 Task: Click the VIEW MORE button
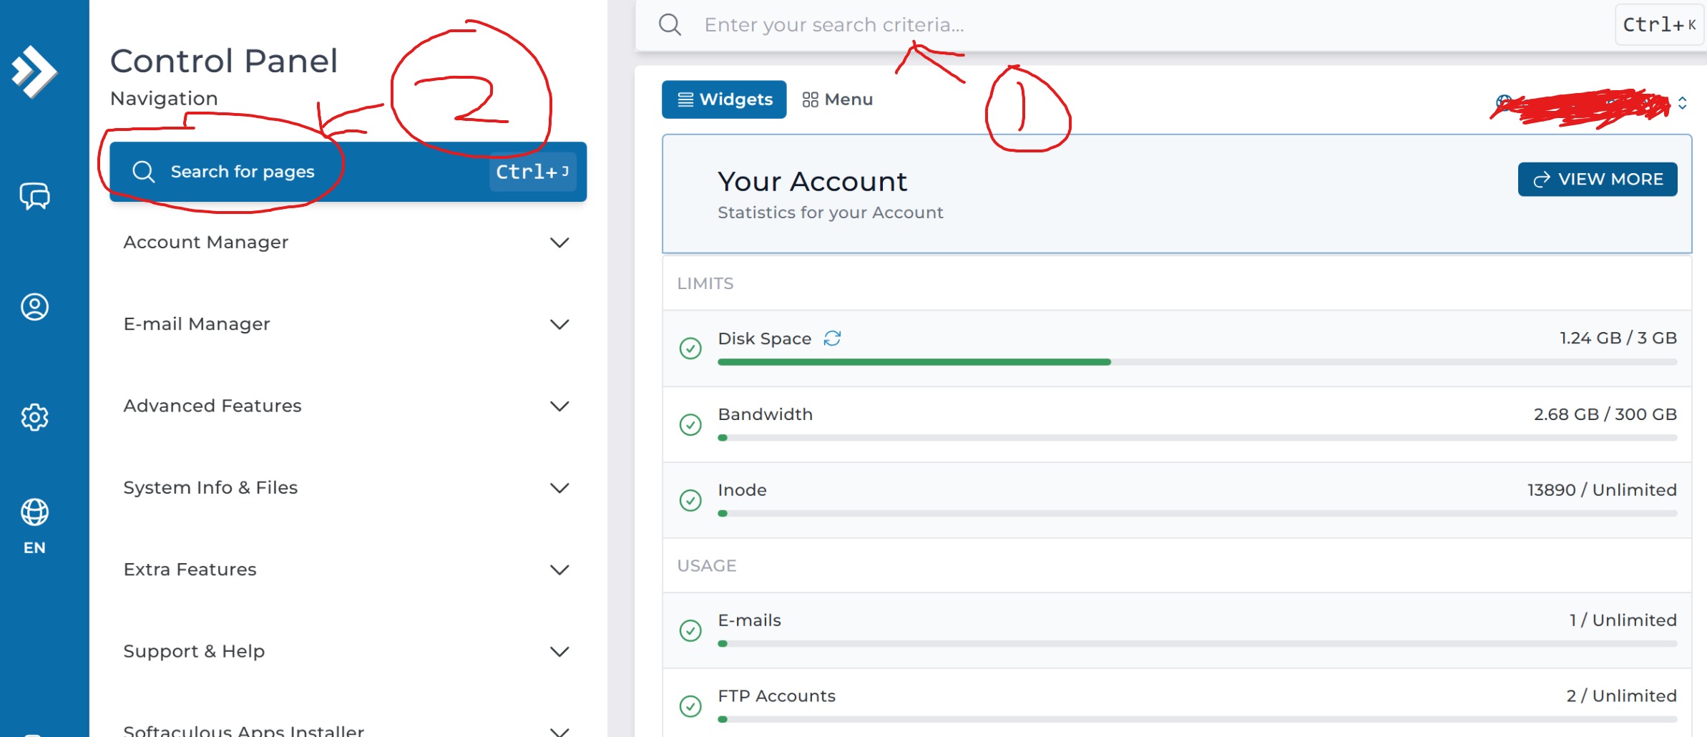point(1598,179)
